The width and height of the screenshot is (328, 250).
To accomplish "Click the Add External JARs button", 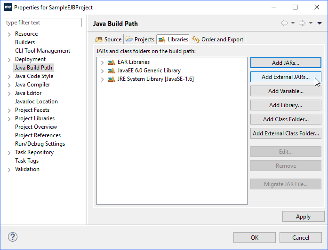I will (x=285, y=77).
